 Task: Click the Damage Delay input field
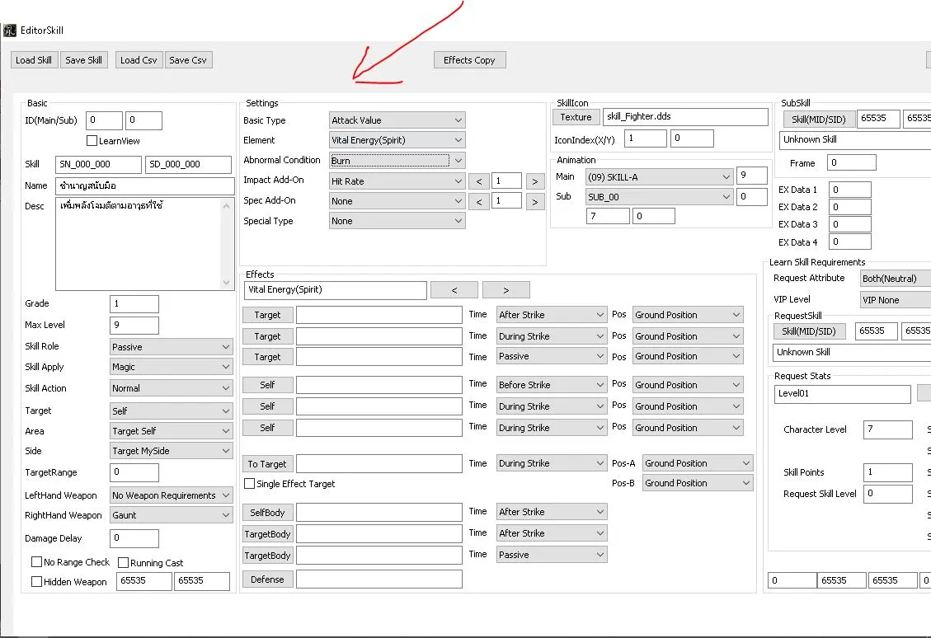134,538
